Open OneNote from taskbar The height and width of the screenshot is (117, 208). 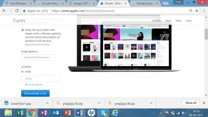pyautogui.click(x=44, y=113)
